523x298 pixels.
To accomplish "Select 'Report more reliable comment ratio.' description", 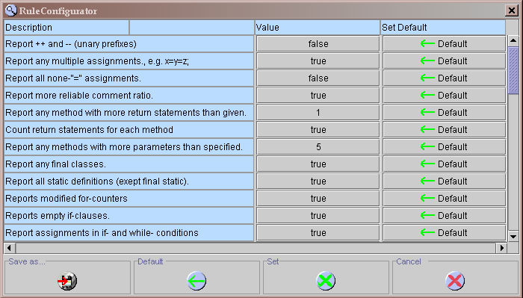I will click(x=79, y=96).
